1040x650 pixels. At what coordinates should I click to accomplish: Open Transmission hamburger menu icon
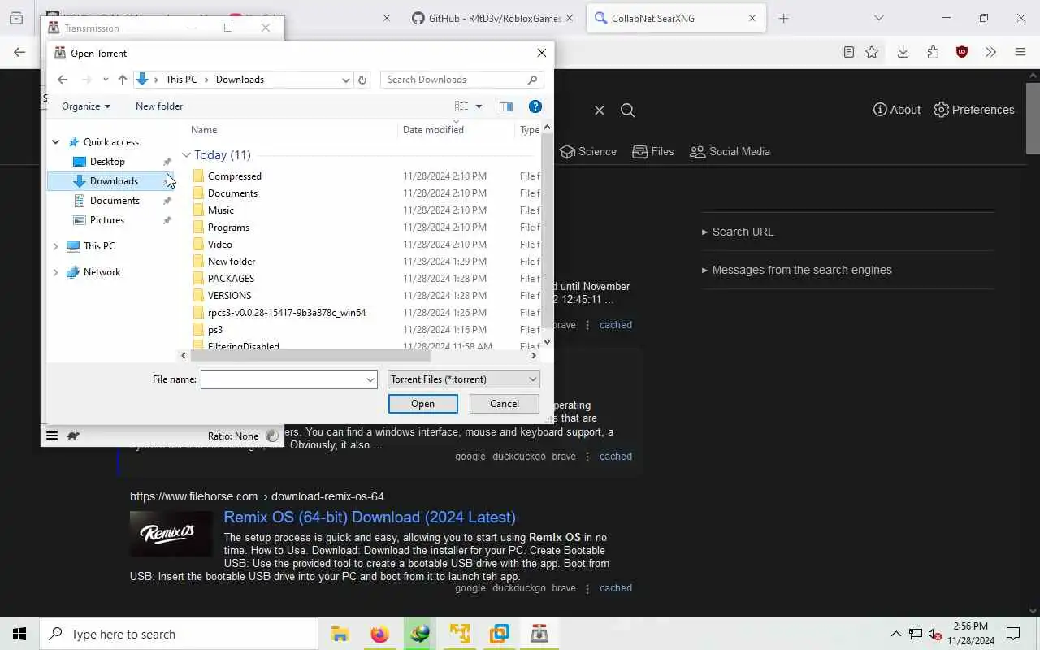(52, 436)
